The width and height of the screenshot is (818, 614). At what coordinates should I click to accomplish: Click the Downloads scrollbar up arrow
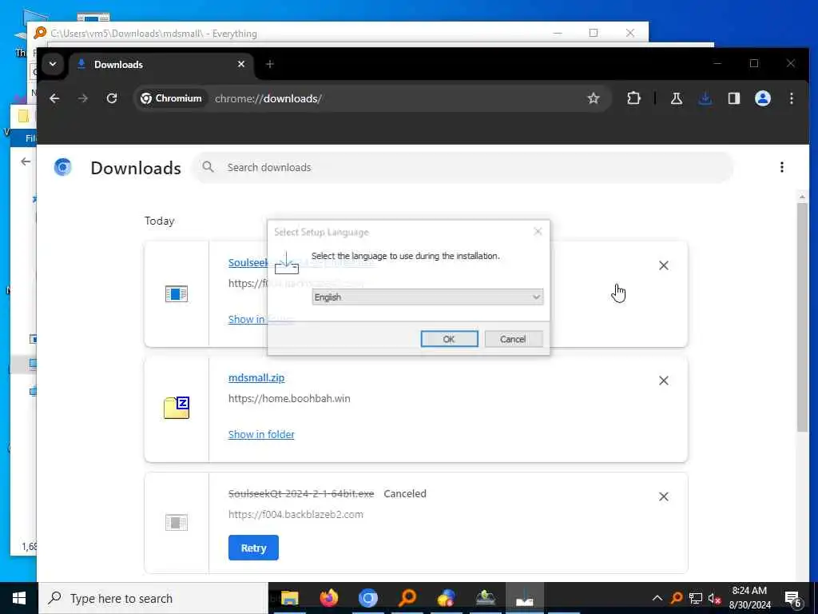point(802,197)
